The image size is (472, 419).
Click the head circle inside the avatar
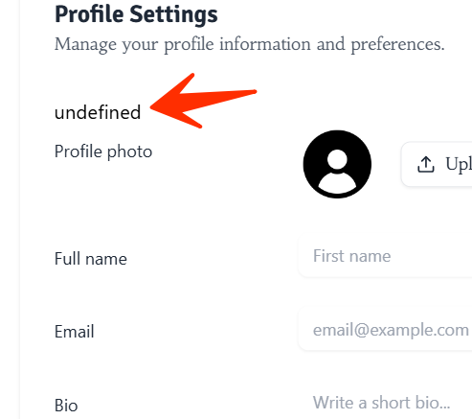point(337,159)
